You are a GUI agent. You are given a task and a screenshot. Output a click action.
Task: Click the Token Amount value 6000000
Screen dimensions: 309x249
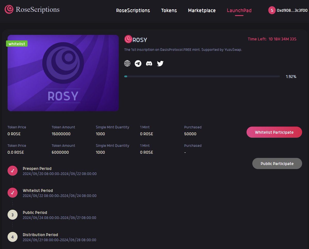tap(60, 152)
